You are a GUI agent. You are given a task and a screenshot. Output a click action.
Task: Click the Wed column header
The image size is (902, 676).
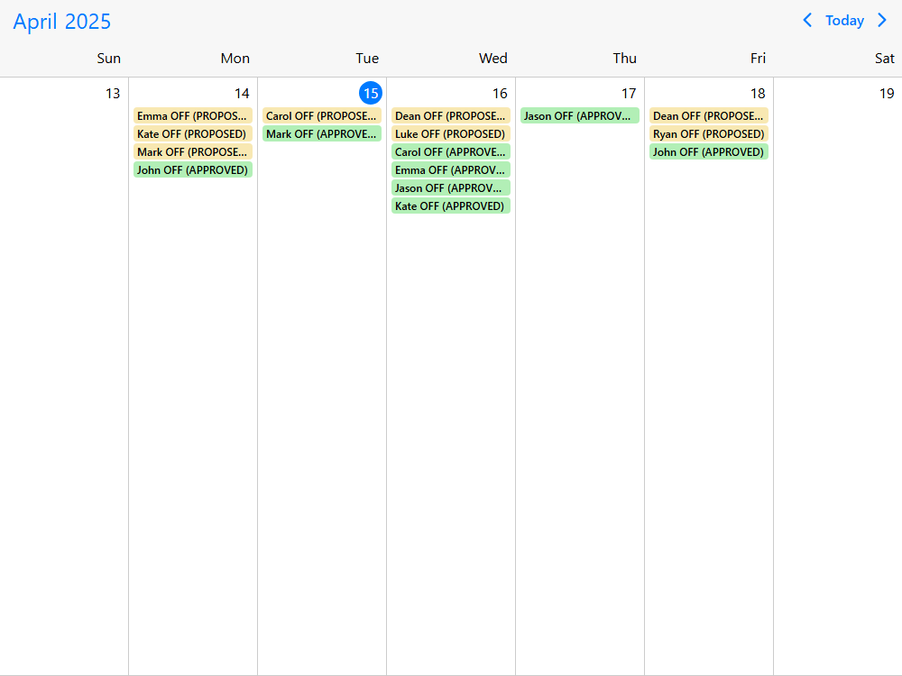pyautogui.click(x=493, y=58)
